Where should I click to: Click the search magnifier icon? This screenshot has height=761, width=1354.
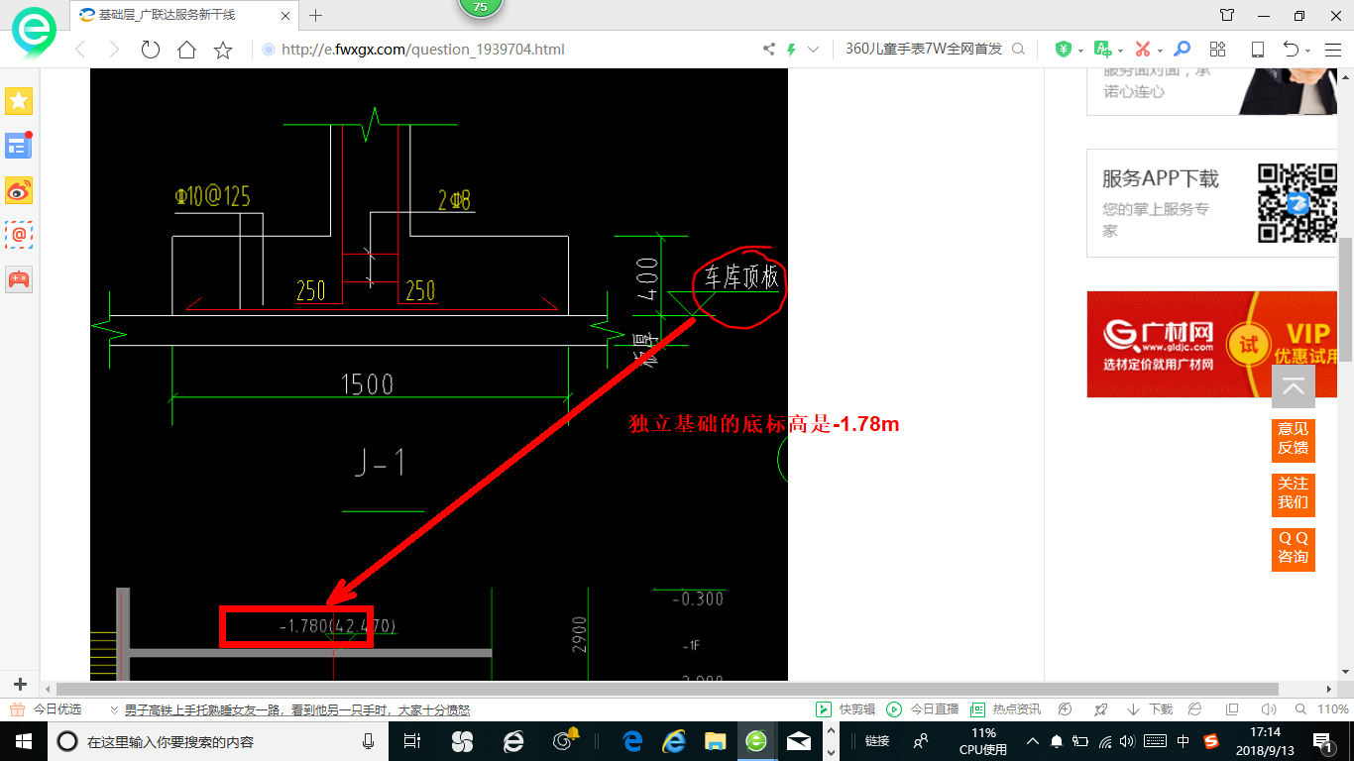1020,50
